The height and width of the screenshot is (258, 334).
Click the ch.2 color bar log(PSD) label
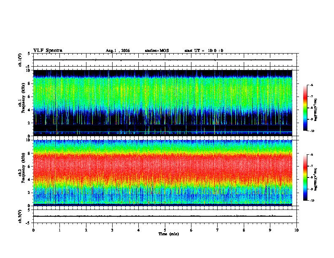pyautogui.click(x=316, y=179)
